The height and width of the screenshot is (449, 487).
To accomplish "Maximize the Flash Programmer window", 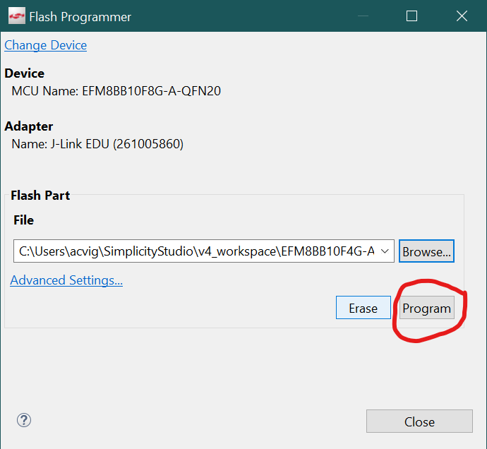I will pos(412,16).
